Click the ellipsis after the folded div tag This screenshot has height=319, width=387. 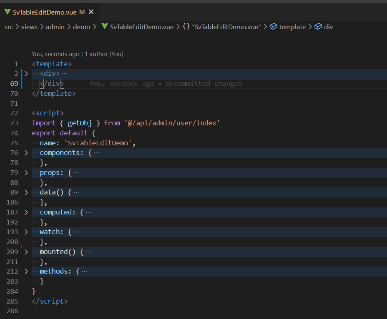pos(64,73)
